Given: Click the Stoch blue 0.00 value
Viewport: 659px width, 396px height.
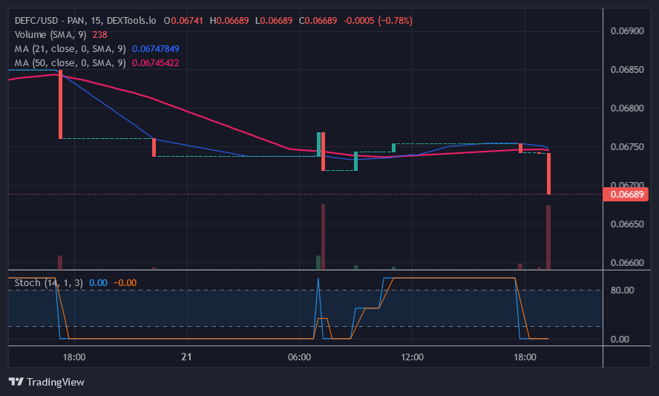Looking at the screenshot, I should 99,283.
